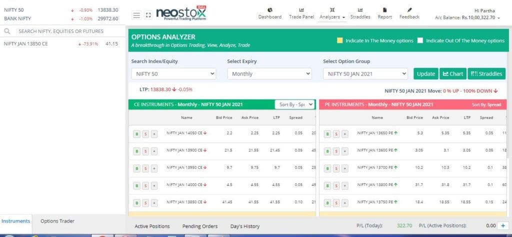This screenshot has width=512, height=237.
Task: Click PE table Ask Price column header
Action: [x=440, y=117]
